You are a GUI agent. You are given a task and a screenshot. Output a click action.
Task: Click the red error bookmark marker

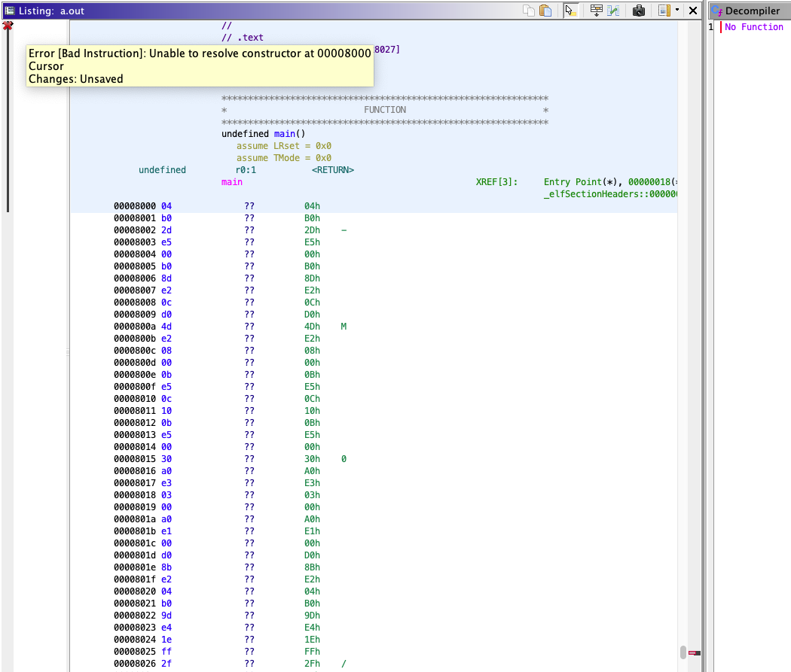point(8,25)
